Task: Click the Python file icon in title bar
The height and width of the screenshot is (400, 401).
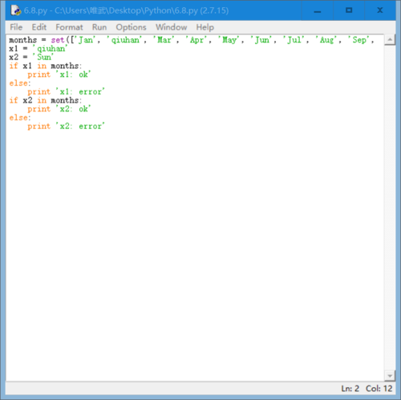Action: coord(15,10)
